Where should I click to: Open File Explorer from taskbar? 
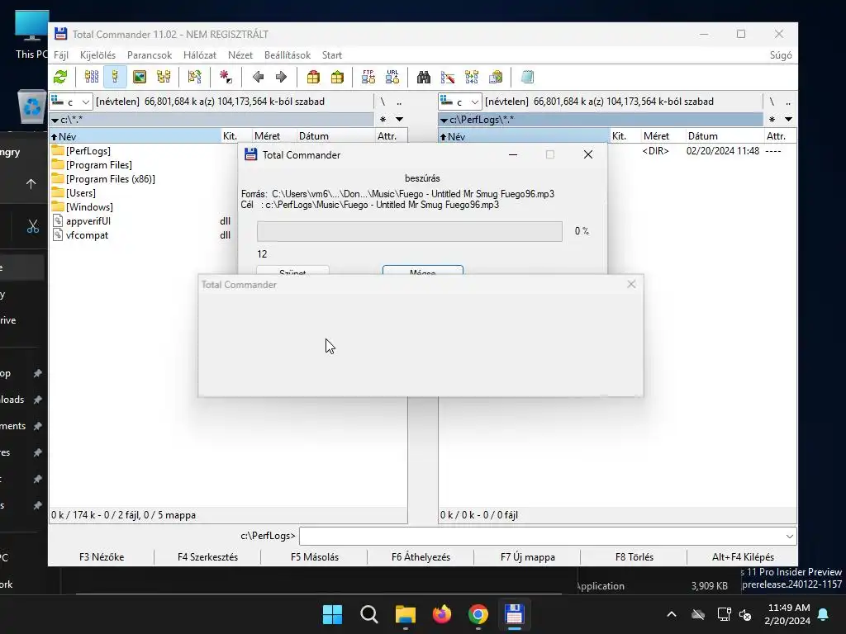coord(405,614)
